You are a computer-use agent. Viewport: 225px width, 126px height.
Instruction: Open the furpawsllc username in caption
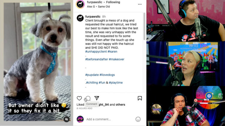[x=93, y=17]
